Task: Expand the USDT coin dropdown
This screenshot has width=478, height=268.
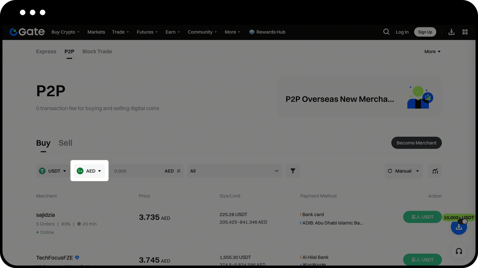Action: (x=53, y=171)
